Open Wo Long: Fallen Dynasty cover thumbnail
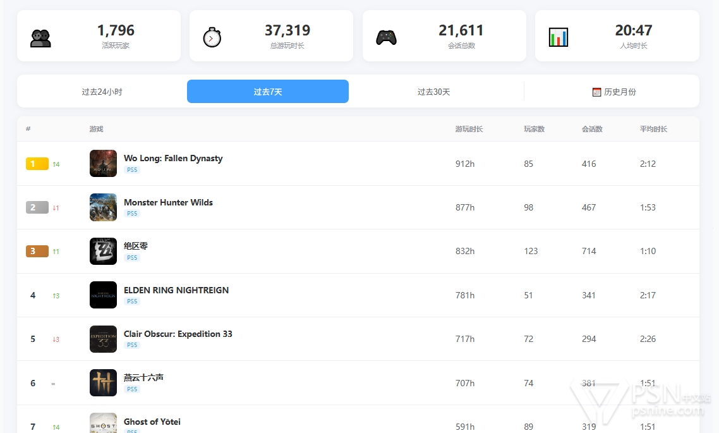This screenshot has height=433, width=719. 103,164
